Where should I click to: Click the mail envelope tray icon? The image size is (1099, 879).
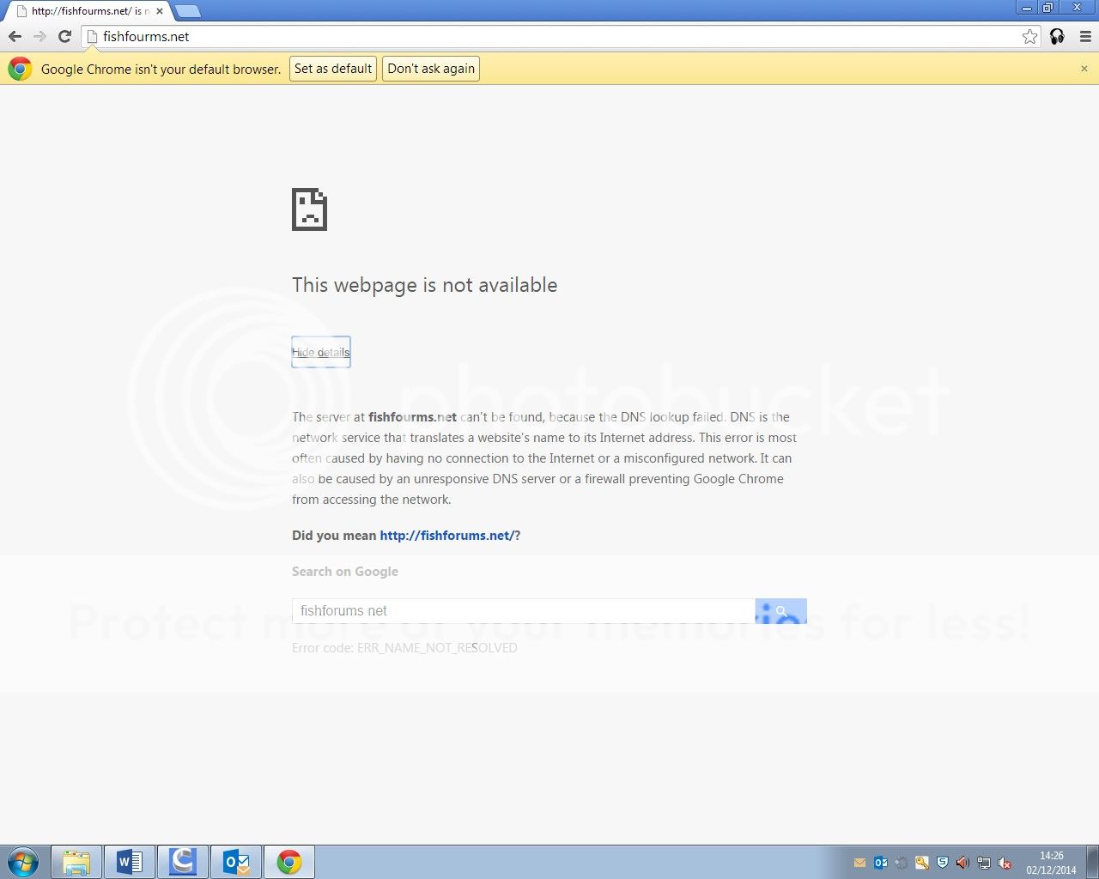pyautogui.click(x=860, y=863)
